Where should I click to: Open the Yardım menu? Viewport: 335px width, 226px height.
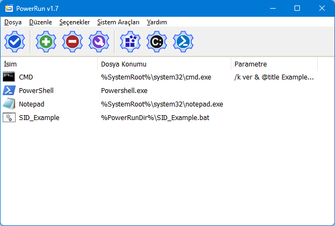pyautogui.click(x=157, y=22)
